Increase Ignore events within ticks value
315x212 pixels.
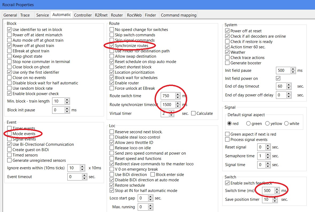click(x=82, y=166)
